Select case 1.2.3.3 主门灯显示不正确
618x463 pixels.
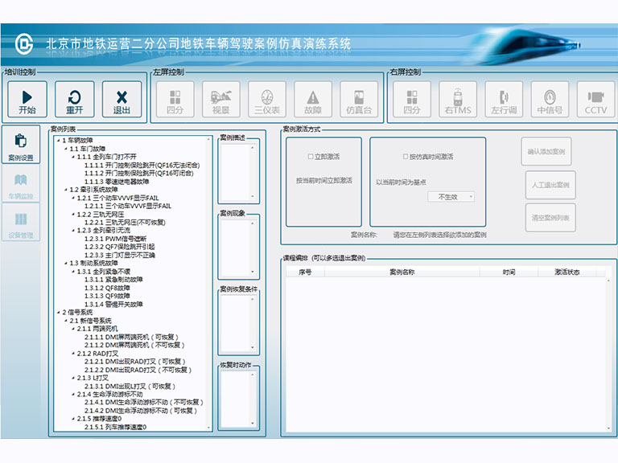click(x=120, y=255)
